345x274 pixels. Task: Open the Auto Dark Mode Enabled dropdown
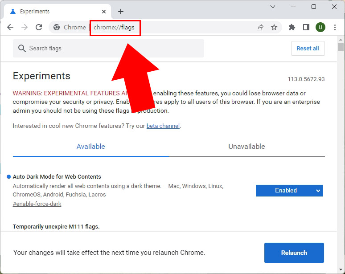(x=289, y=190)
